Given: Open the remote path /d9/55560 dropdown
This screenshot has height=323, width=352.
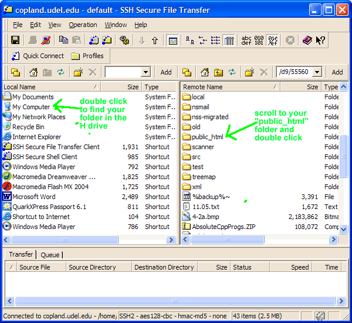Looking at the screenshot, I should [x=317, y=72].
